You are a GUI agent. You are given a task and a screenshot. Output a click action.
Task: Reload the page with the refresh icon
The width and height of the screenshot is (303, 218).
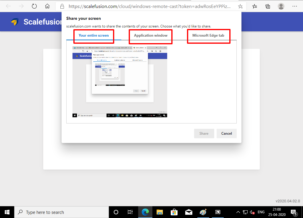(34, 6)
